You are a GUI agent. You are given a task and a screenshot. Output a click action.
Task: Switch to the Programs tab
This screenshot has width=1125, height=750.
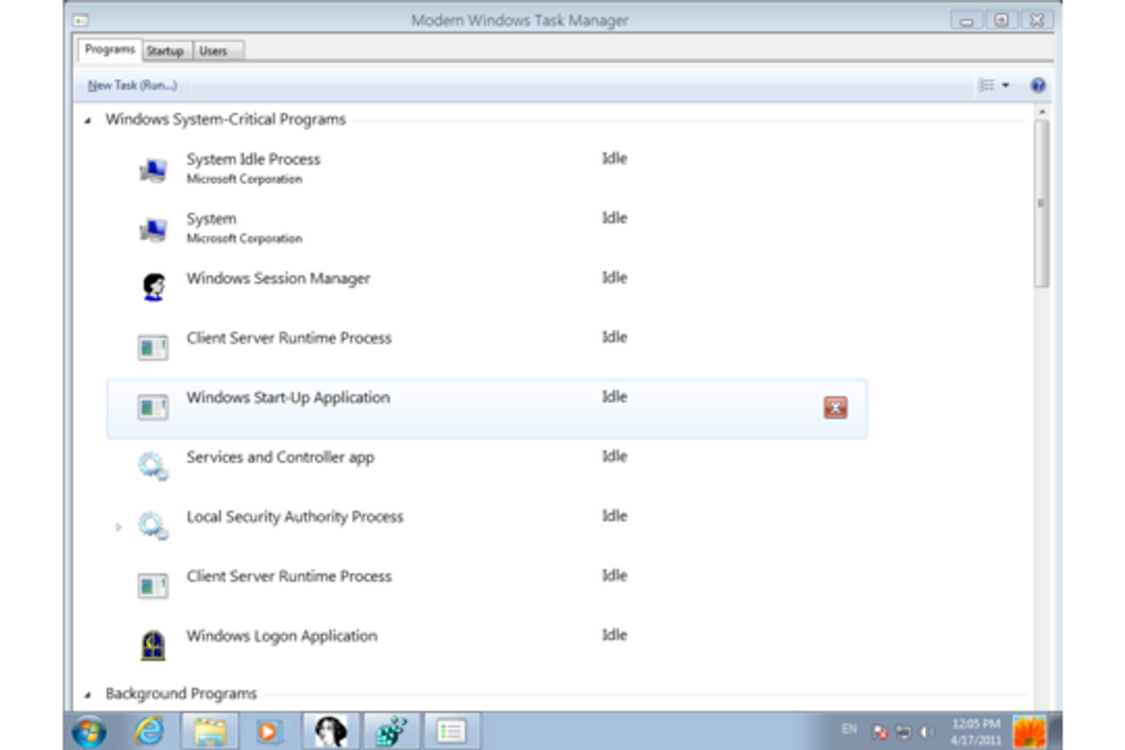point(110,50)
